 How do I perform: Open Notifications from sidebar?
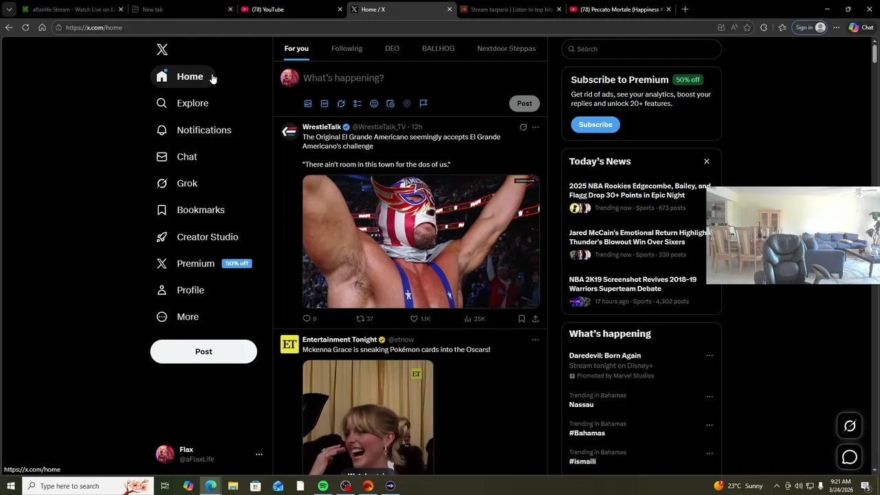pyautogui.click(x=194, y=130)
